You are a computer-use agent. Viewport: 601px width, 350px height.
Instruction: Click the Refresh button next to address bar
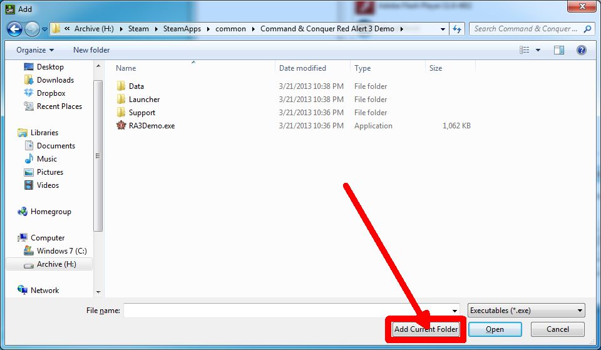click(x=457, y=29)
